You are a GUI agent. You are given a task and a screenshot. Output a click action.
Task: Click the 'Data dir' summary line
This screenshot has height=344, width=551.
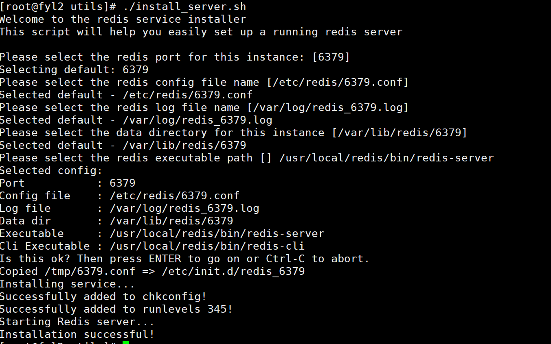coord(116,221)
